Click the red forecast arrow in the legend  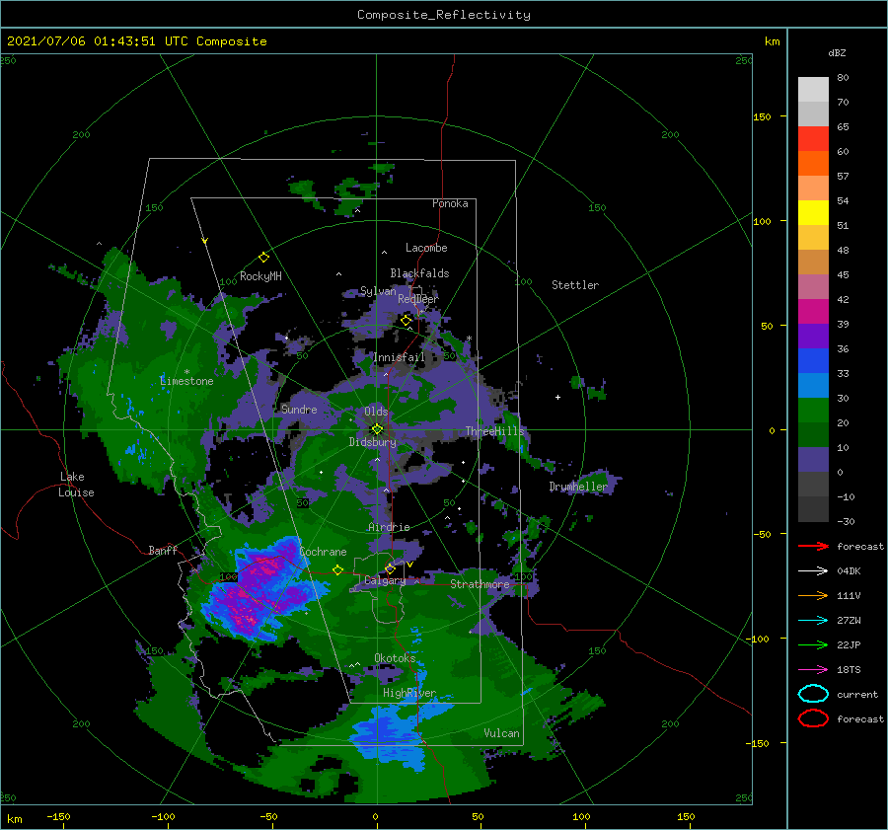[813, 546]
